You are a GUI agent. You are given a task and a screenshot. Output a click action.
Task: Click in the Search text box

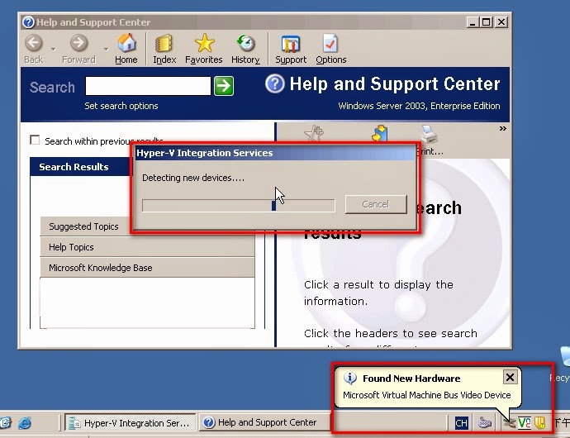(x=148, y=86)
